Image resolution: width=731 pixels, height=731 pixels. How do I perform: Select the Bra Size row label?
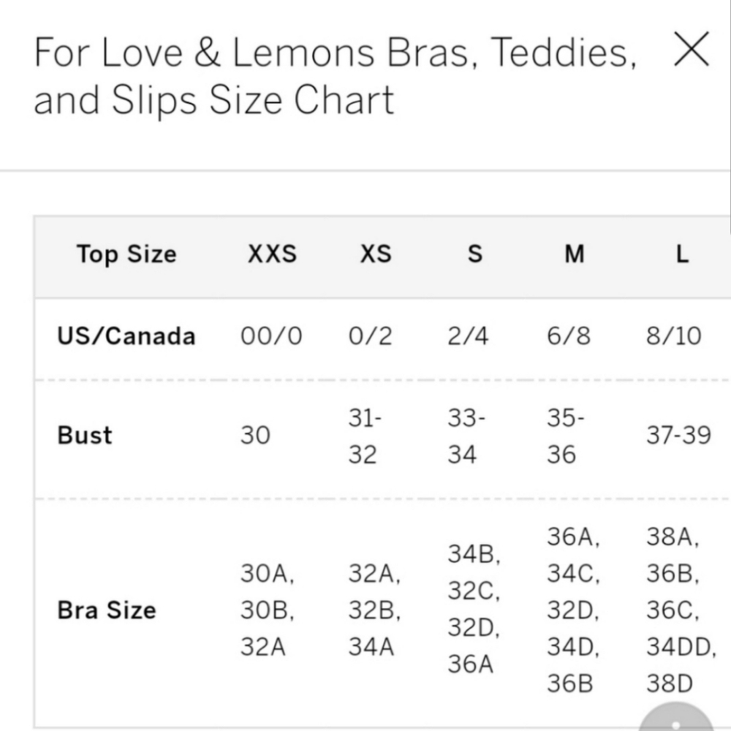coord(106,610)
